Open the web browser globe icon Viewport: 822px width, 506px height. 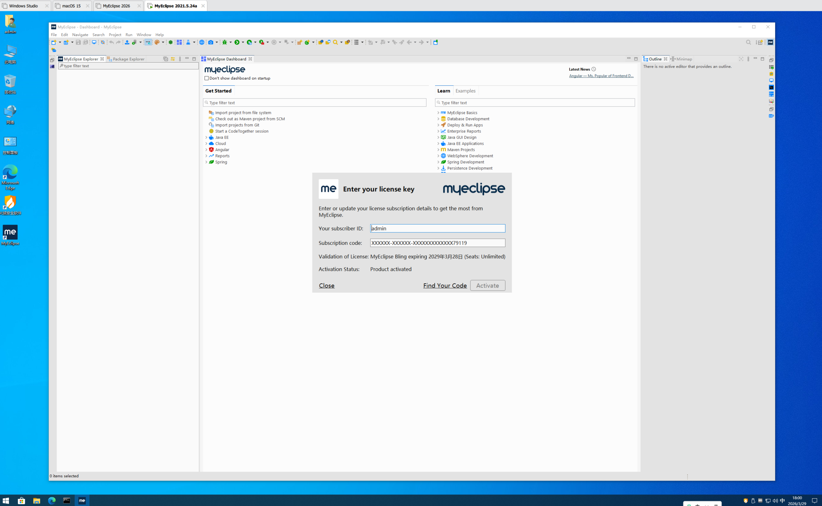pyautogui.click(x=202, y=42)
